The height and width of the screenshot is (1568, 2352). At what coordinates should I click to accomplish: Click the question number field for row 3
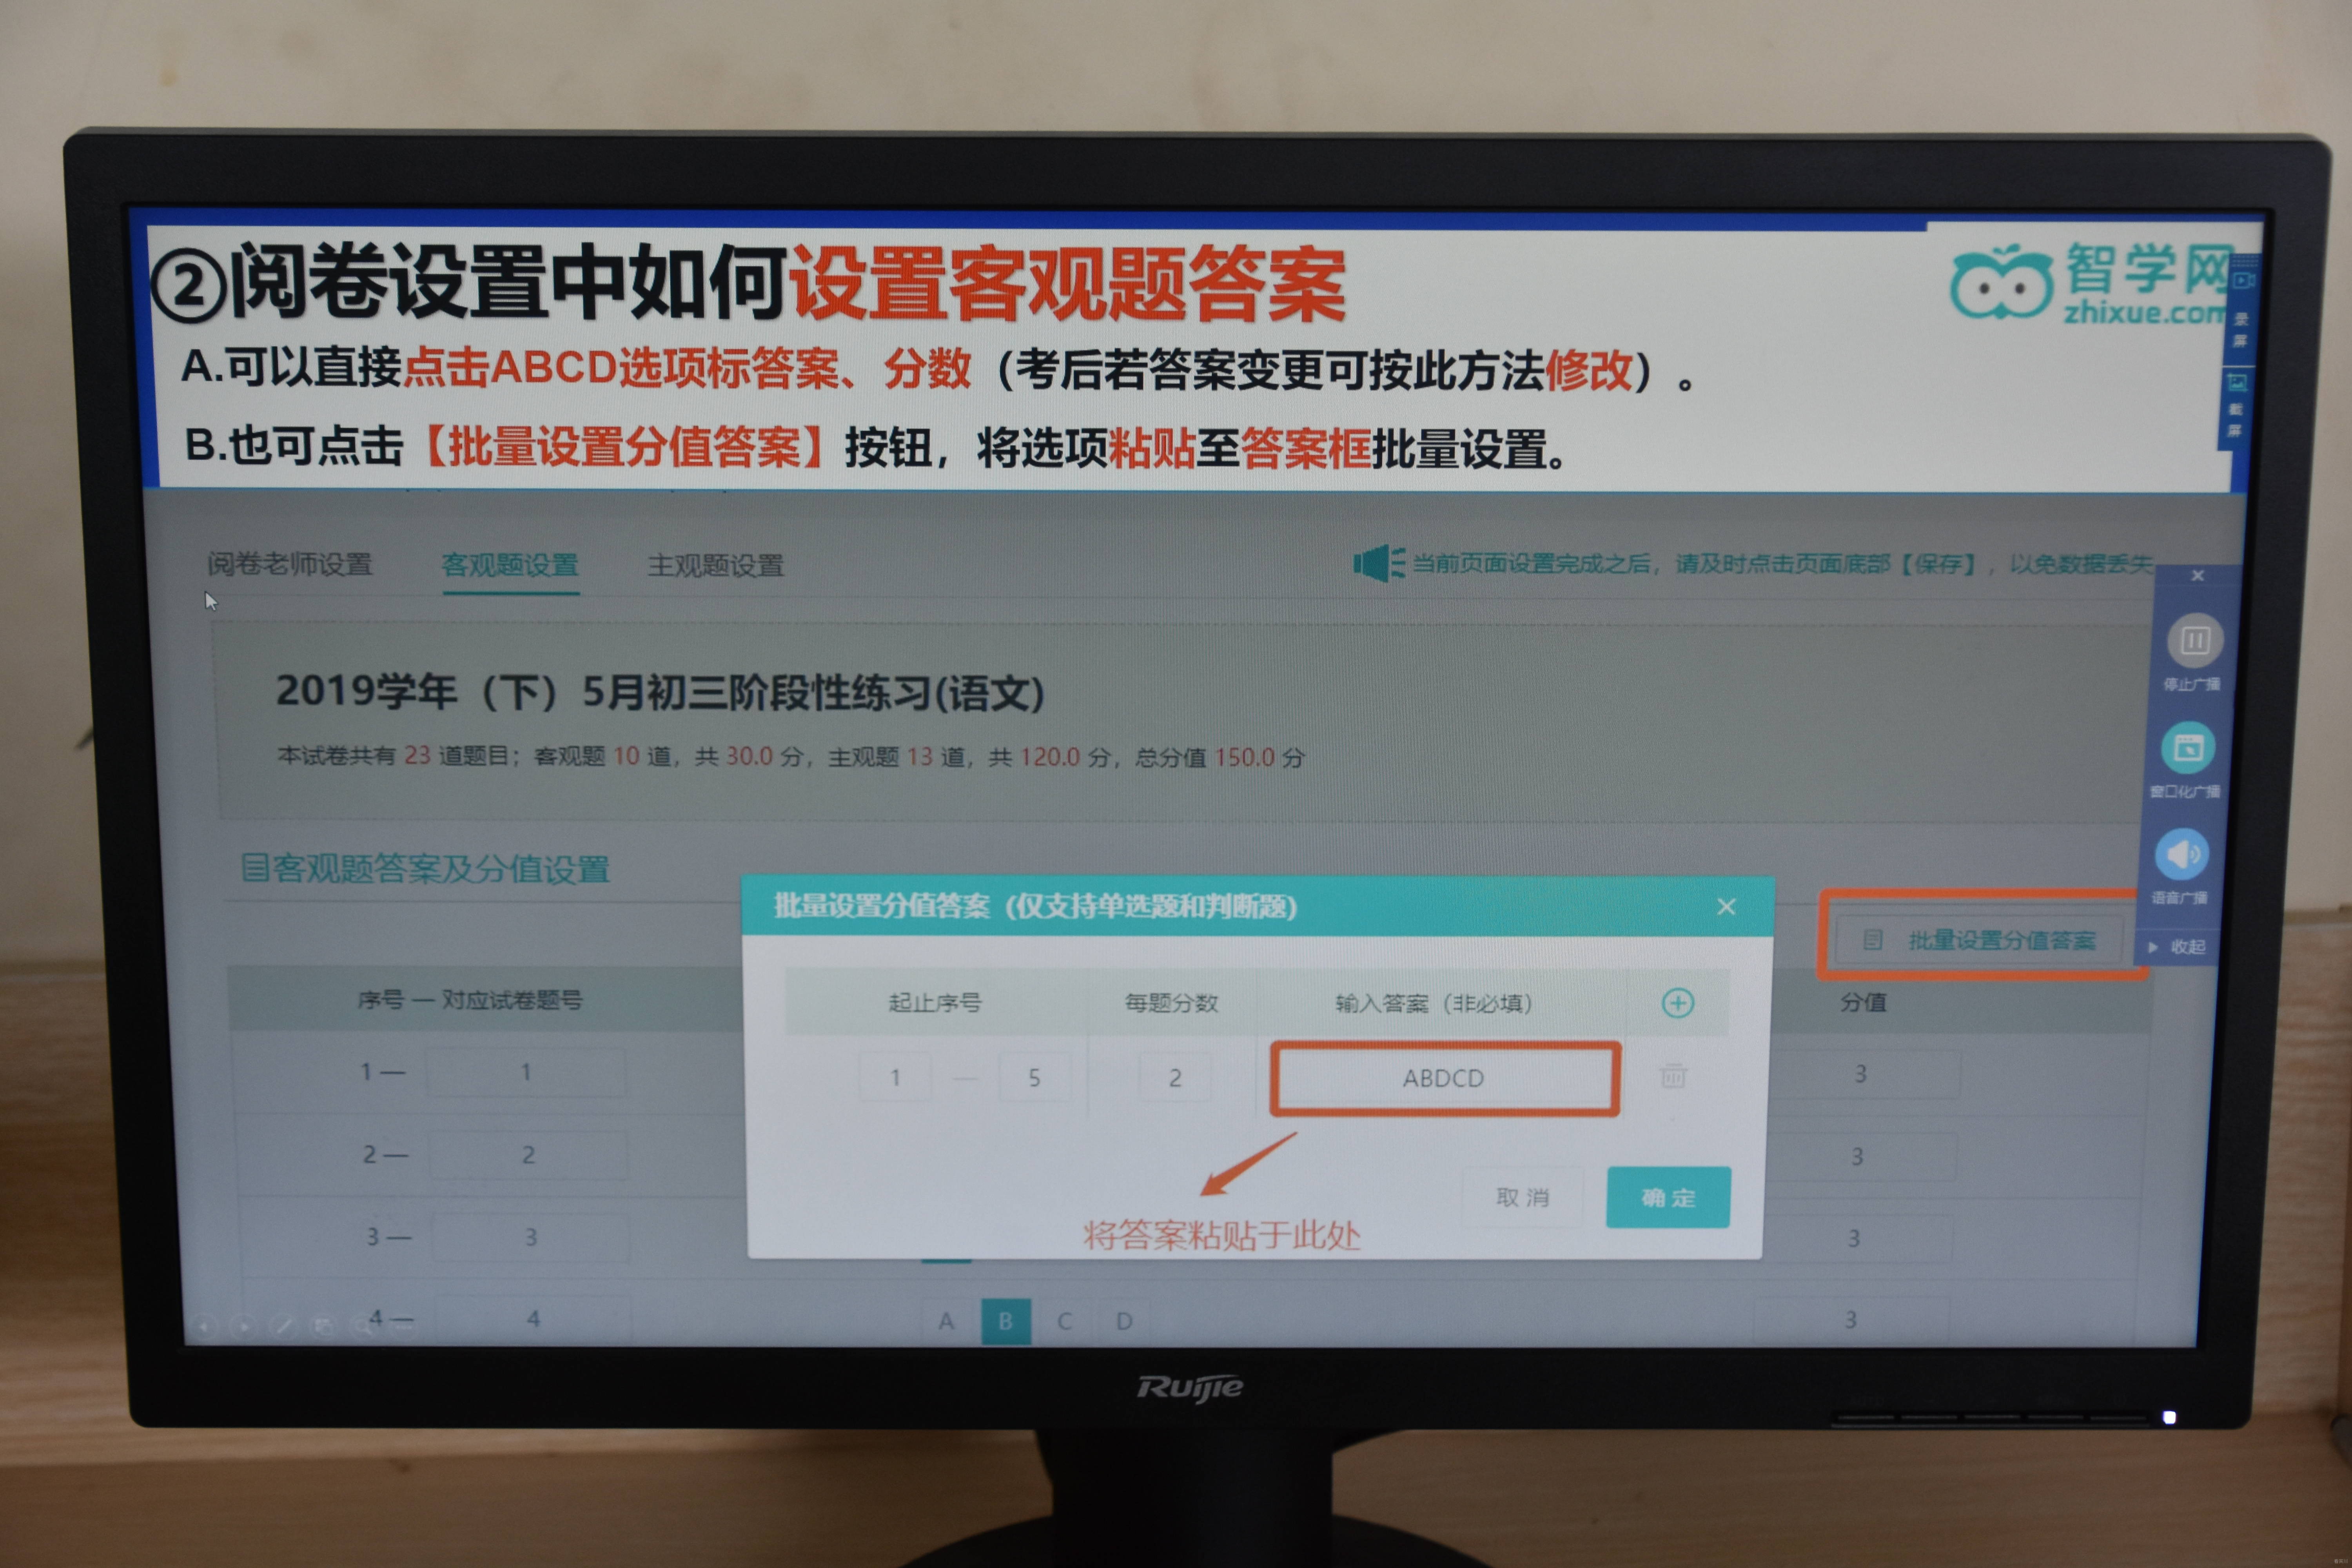(531, 1237)
